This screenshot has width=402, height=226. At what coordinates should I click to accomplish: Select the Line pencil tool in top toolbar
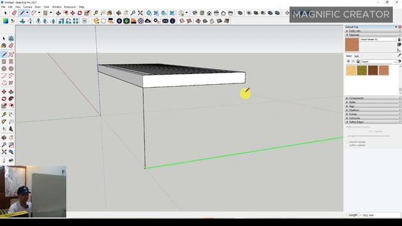tap(23, 13)
